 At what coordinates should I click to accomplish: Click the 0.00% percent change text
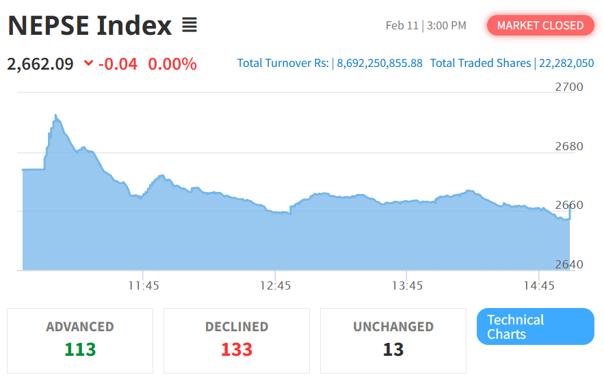click(172, 64)
